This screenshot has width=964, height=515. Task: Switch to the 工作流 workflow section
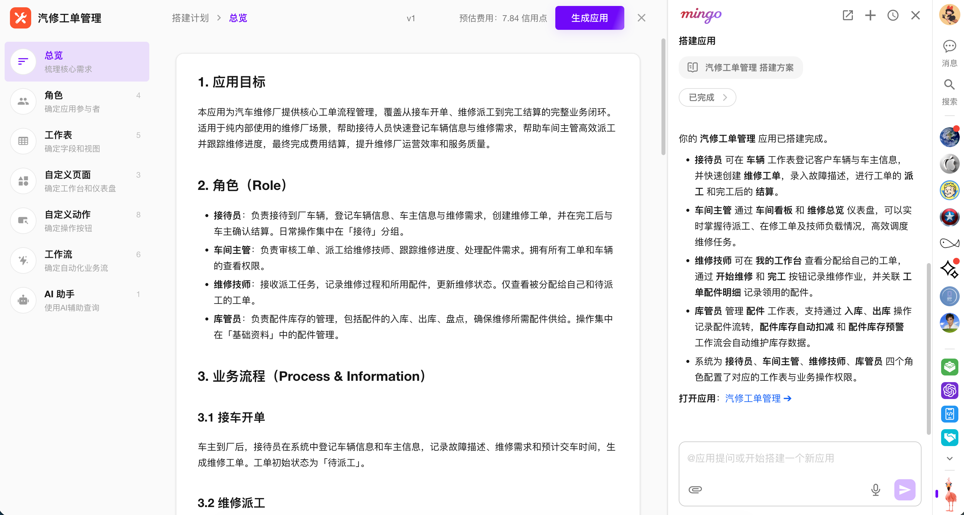tap(77, 260)
